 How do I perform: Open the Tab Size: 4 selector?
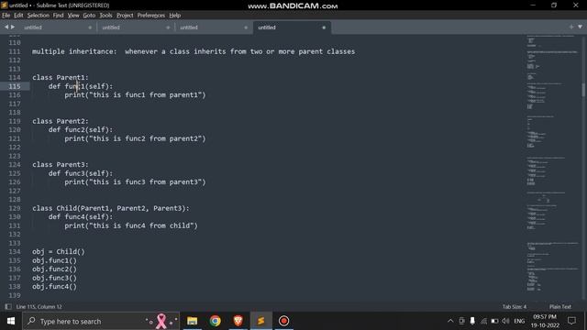[x=515, y=306]
